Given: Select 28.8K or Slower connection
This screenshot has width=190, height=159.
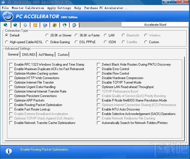Looking at the screenshot, I should coord(58,35).
